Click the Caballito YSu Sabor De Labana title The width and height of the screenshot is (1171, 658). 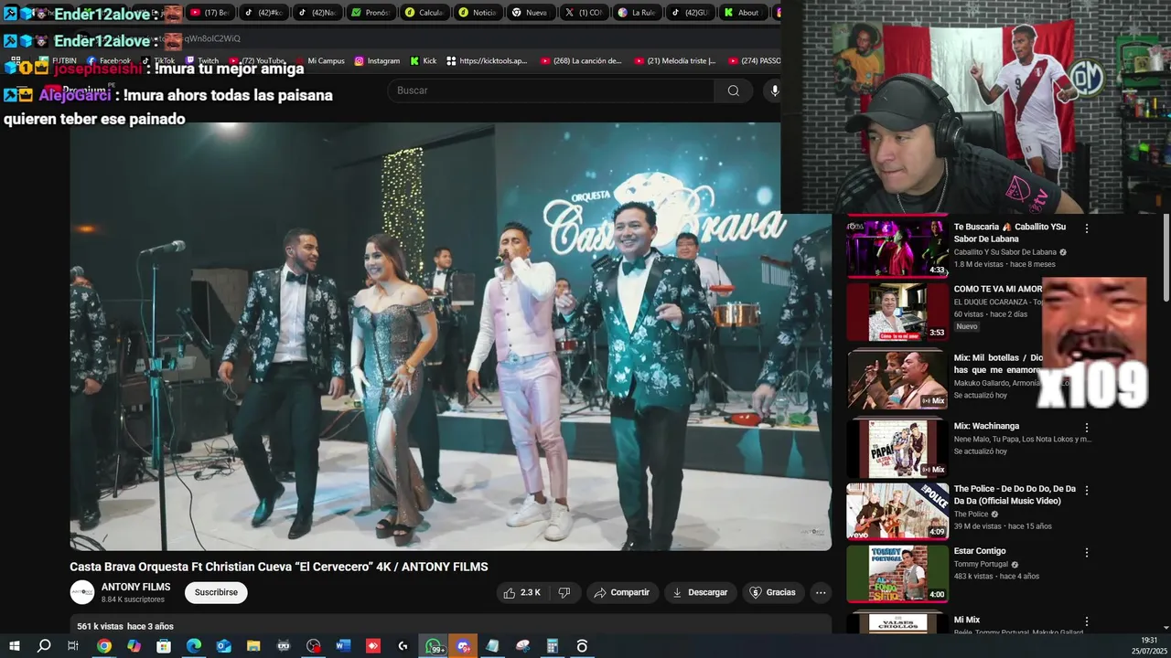click(1010, 233)
